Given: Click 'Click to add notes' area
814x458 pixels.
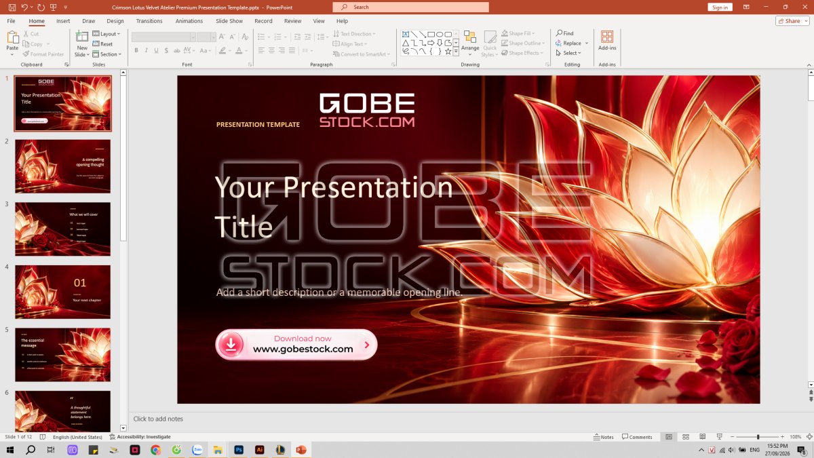Looking at the screenshot, I should pos(158,419).
